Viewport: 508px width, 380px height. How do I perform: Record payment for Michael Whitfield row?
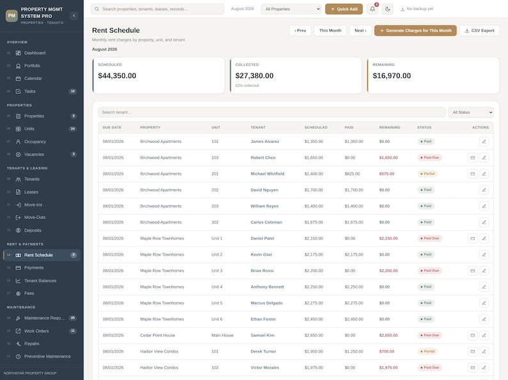[x=473, y=174]
